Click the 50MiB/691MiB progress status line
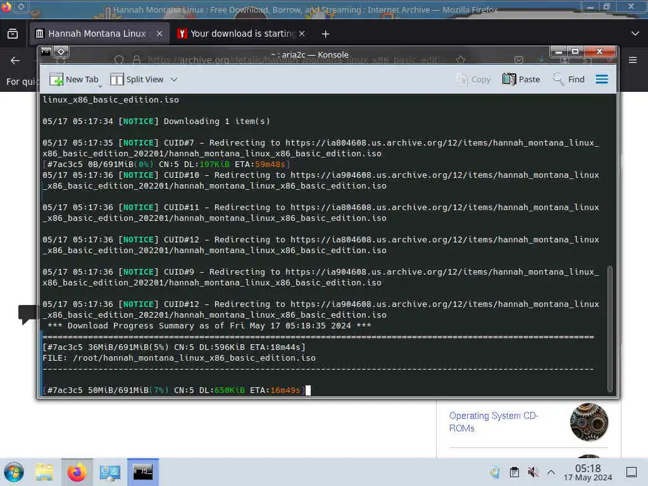 click(173, 390)
